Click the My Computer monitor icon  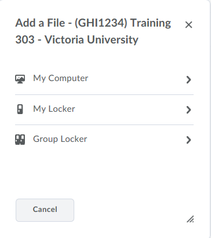[x=20, y=79]
